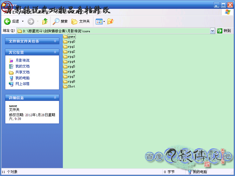Go up one folder level icon

tap(45, 21)
